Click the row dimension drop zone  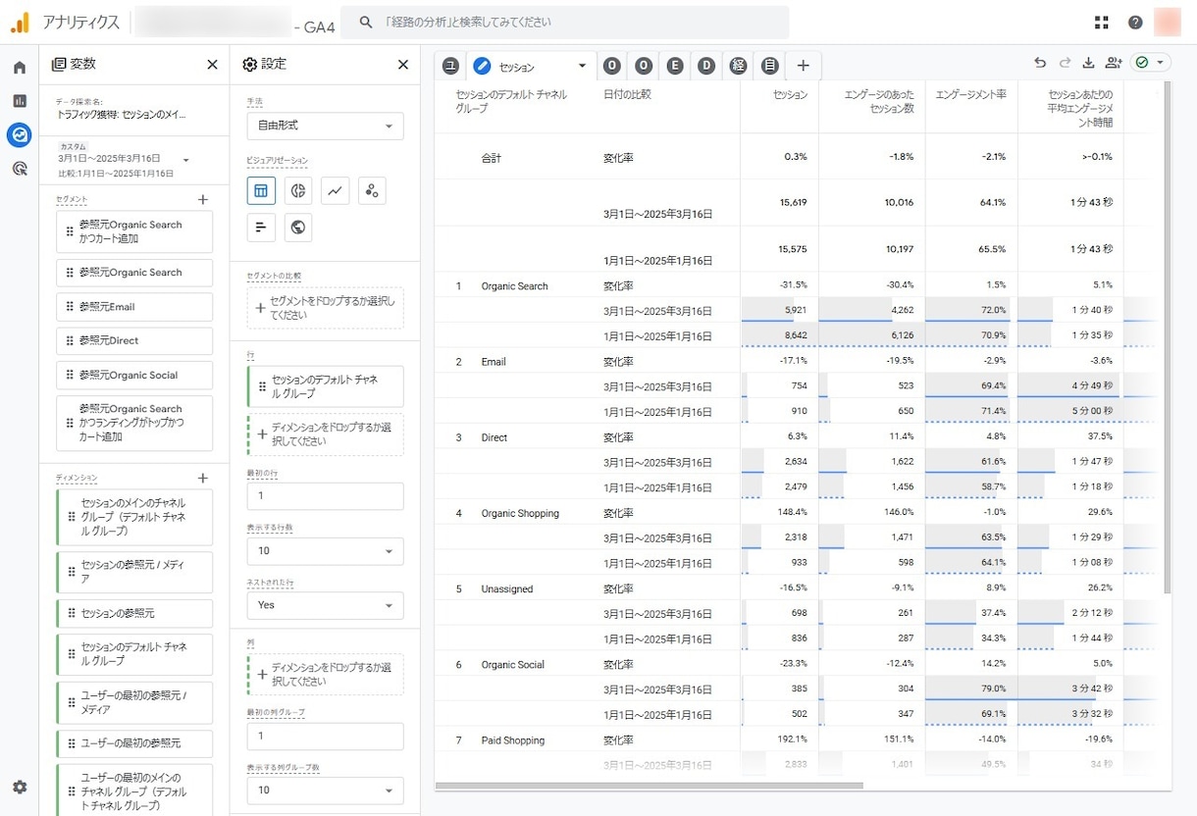[325, 434]
